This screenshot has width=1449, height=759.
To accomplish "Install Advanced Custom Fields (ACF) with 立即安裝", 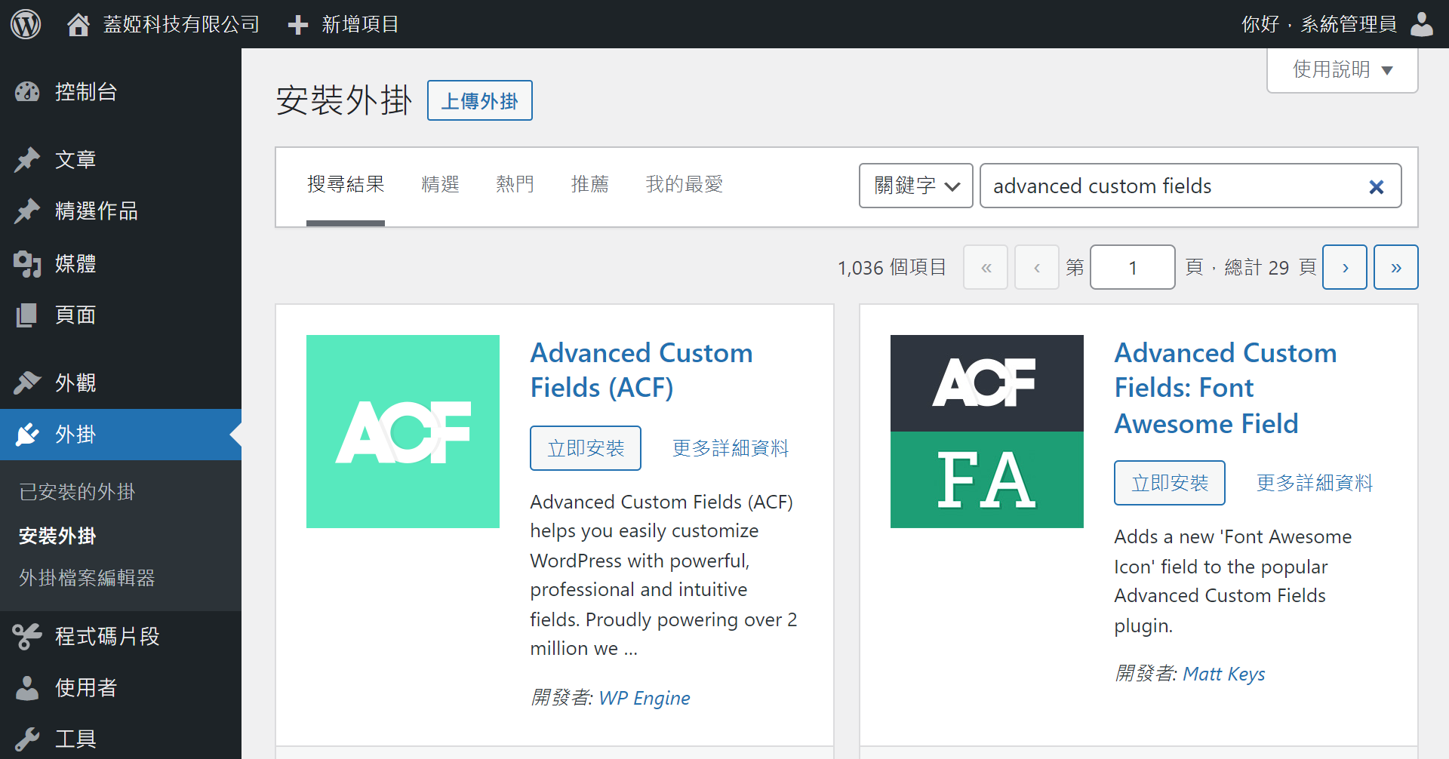I will pos(586,448).
